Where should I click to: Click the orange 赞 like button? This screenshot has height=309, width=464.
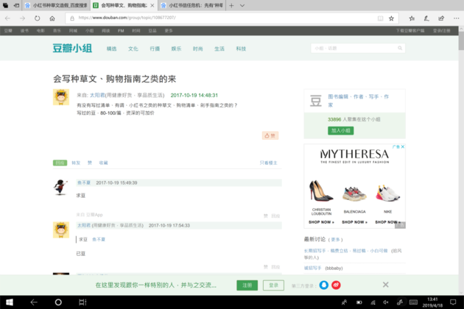(270, 135)
